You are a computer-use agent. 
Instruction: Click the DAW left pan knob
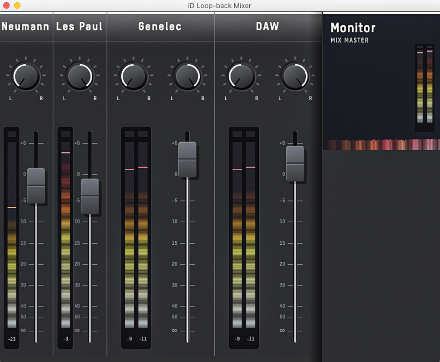point(241,77)
